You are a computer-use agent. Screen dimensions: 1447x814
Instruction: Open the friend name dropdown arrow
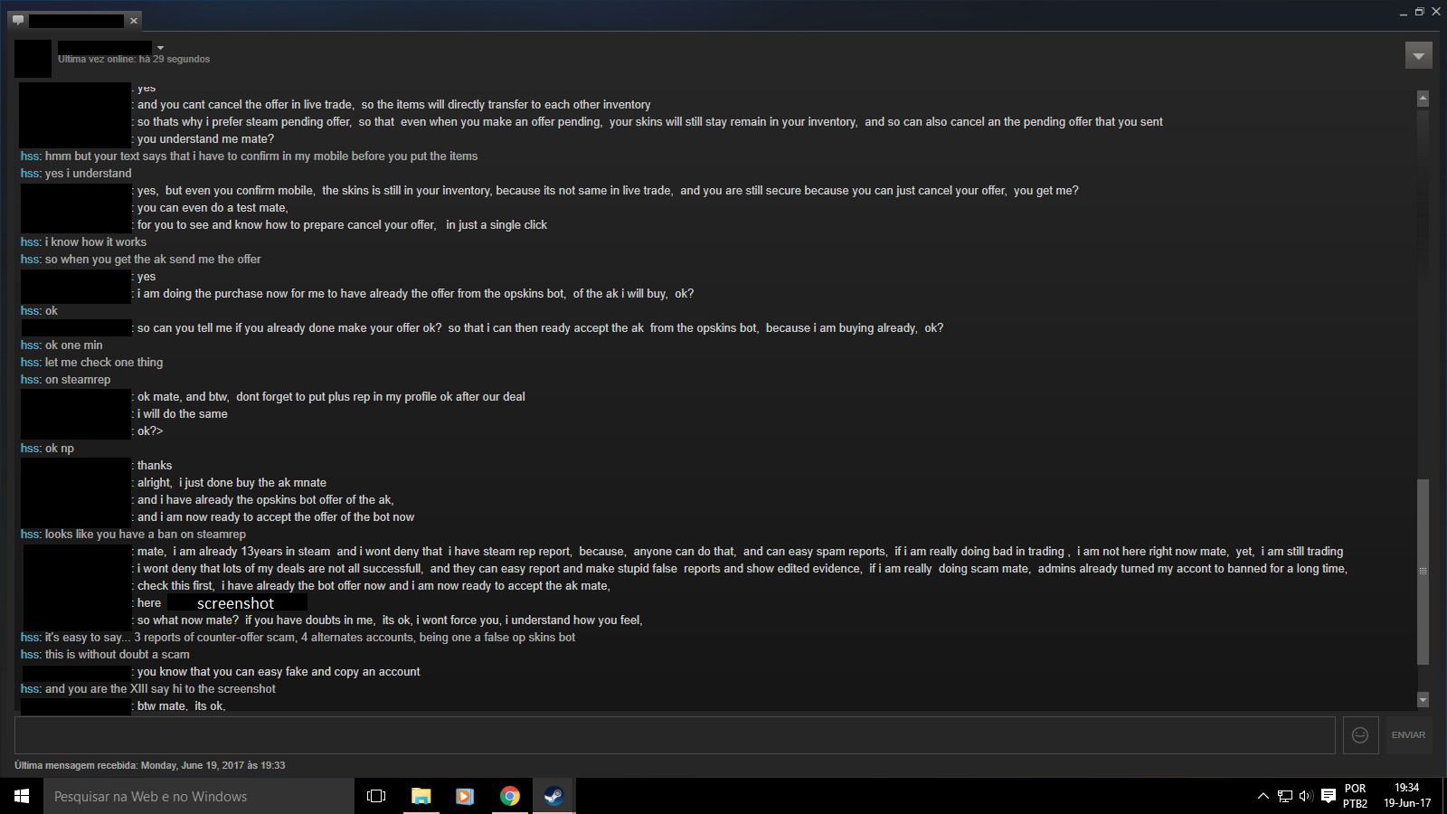(x=160, y=48)
